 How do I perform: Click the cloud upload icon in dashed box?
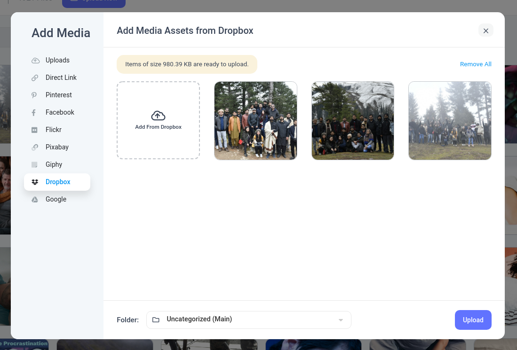(x=158, y=116)
